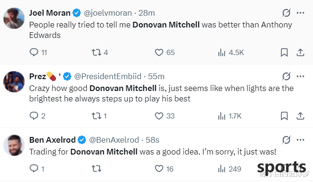Viewport: 313px width, 182px height.
Task: Expand more options on Joel Moran's tweet
Action: pos(300,13)
